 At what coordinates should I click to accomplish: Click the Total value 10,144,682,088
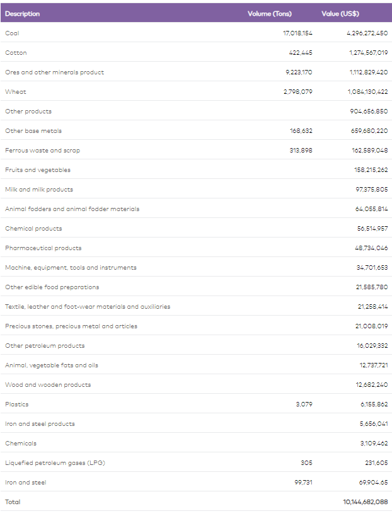(366, 502)
